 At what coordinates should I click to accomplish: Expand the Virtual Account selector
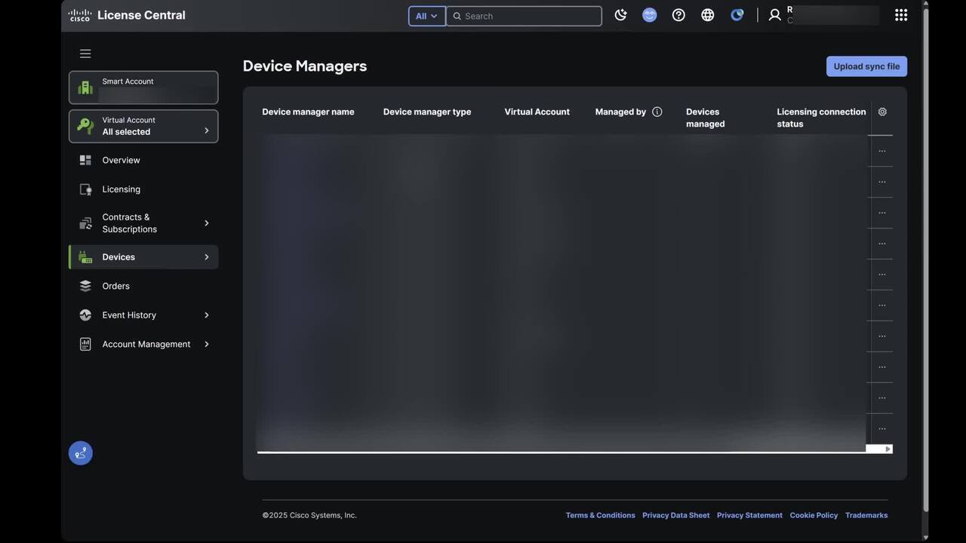tap(143, 126)
